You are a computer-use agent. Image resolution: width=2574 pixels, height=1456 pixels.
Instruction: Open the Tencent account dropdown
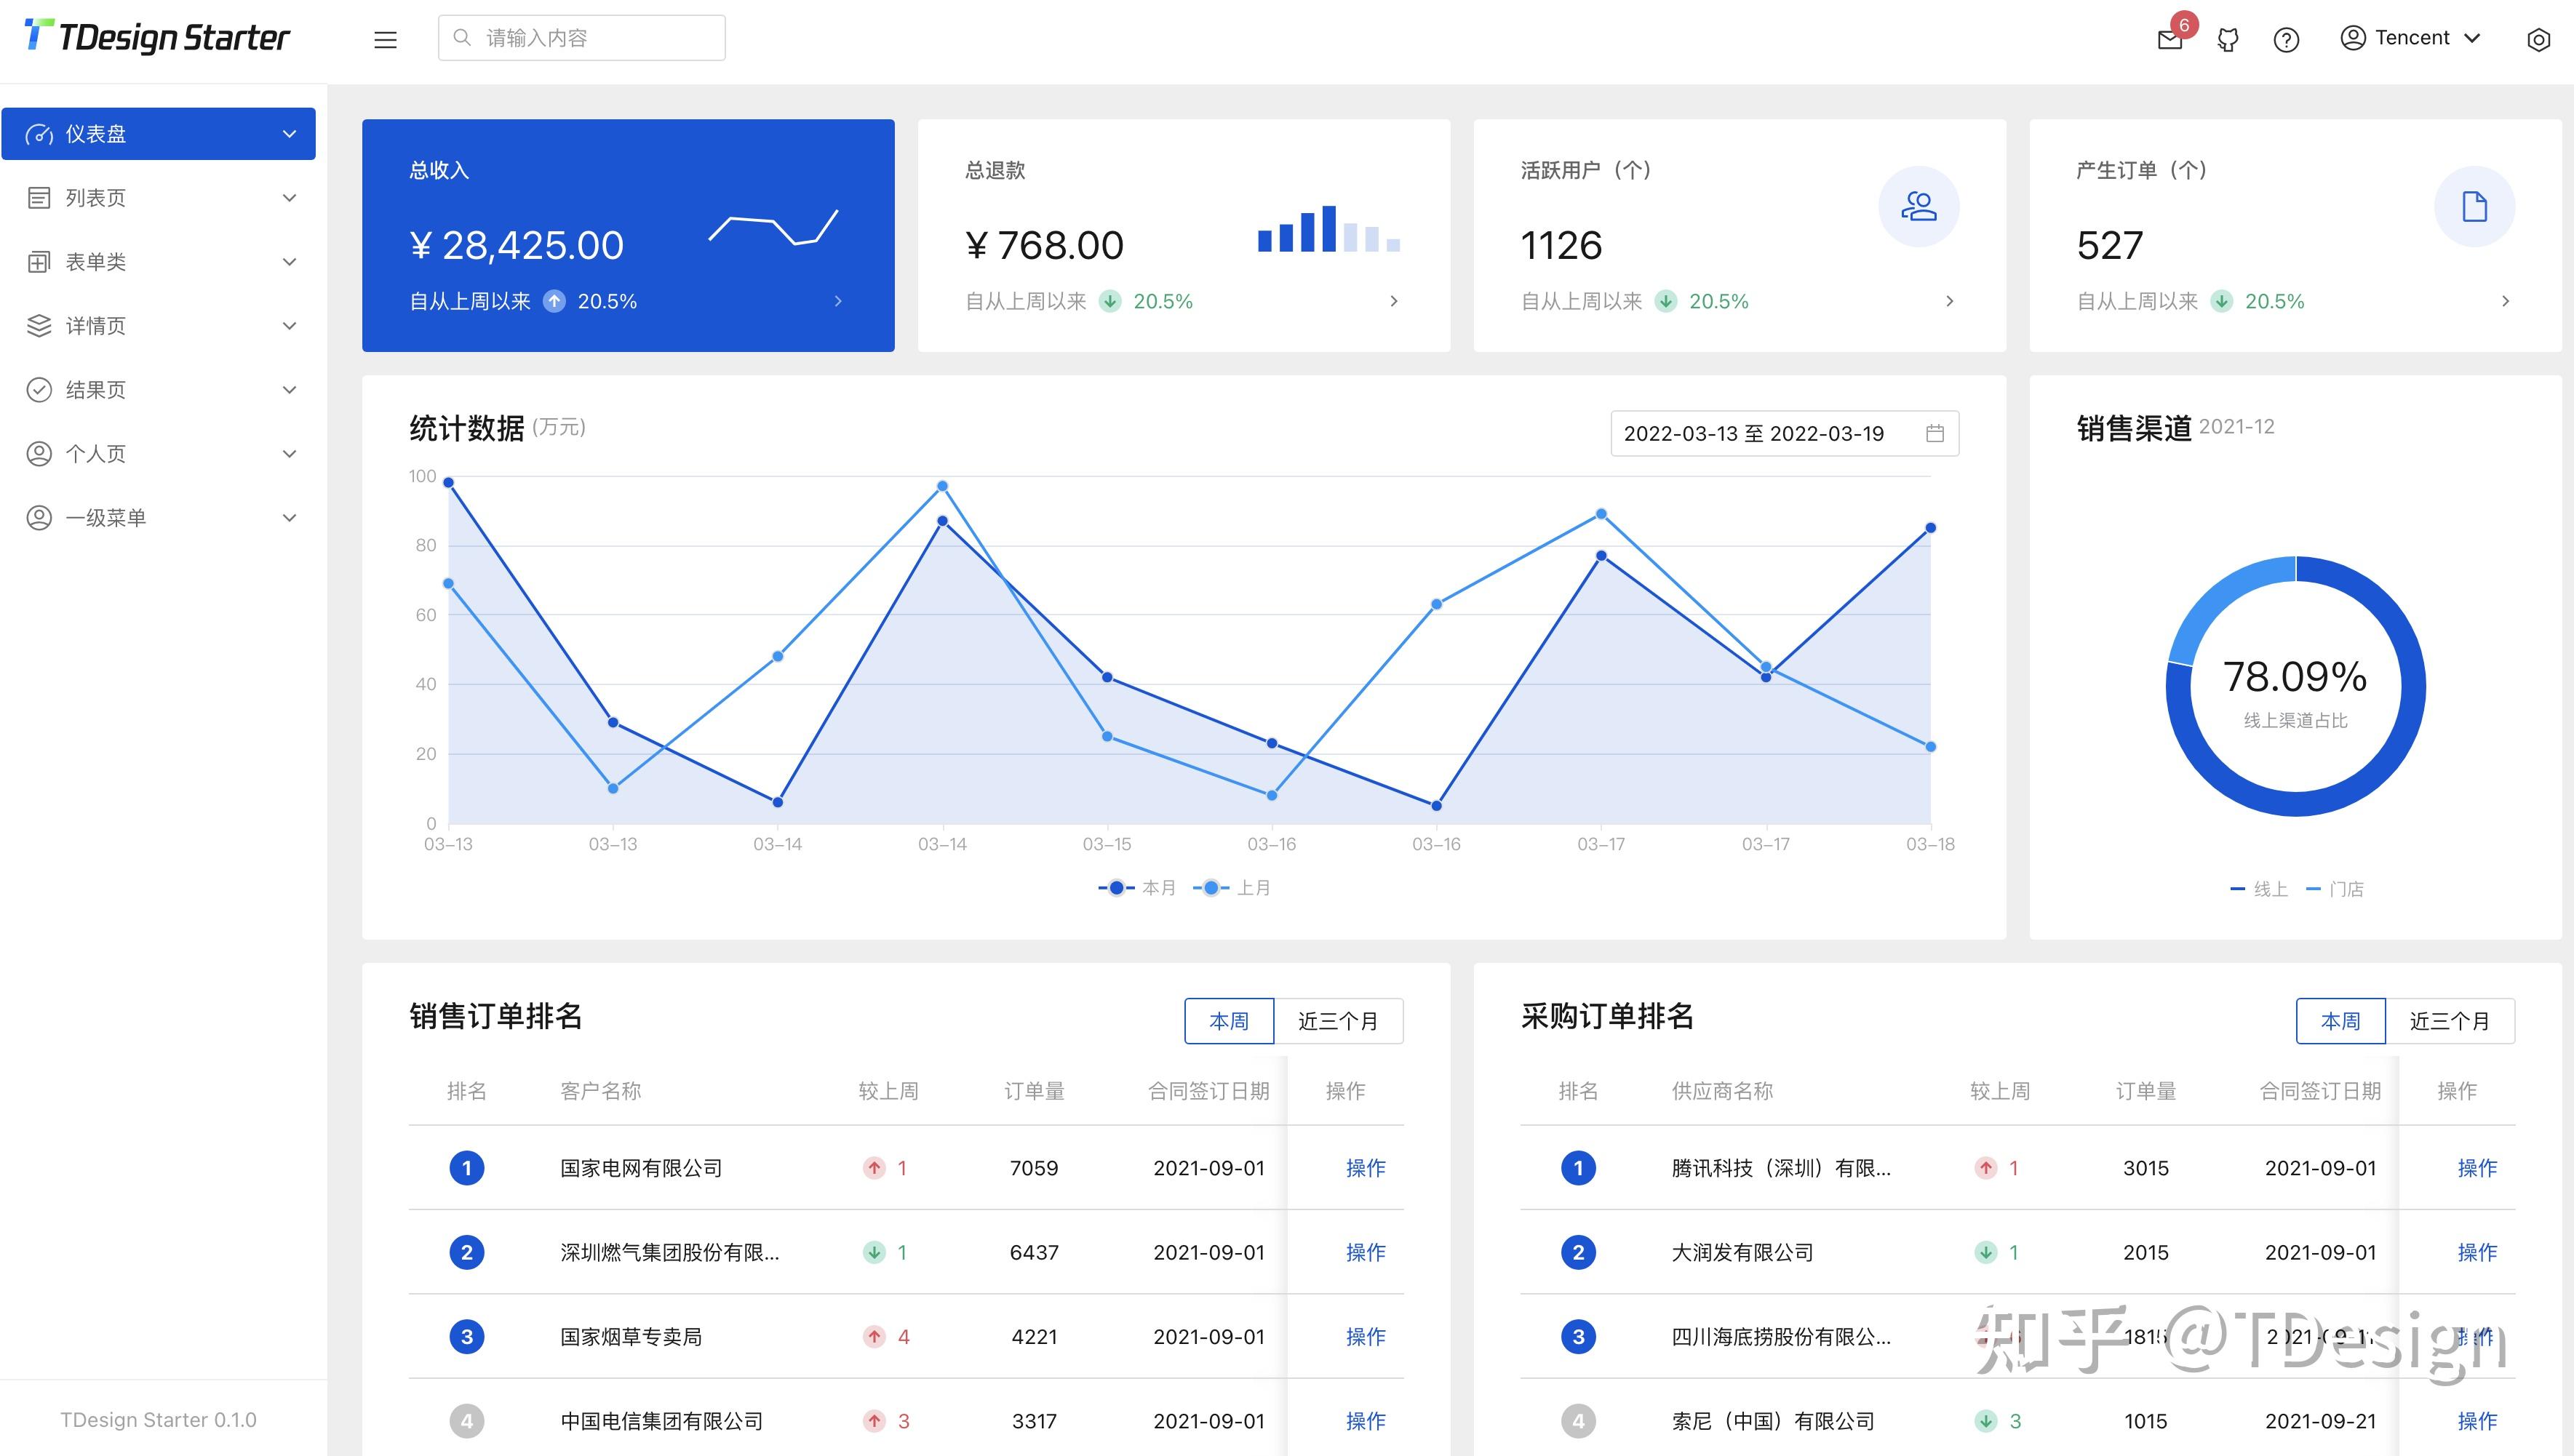click(x=2410, y=38)
